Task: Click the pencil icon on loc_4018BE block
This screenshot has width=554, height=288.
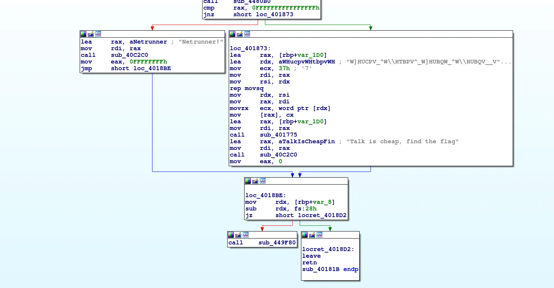Action: tap(255, 181)
